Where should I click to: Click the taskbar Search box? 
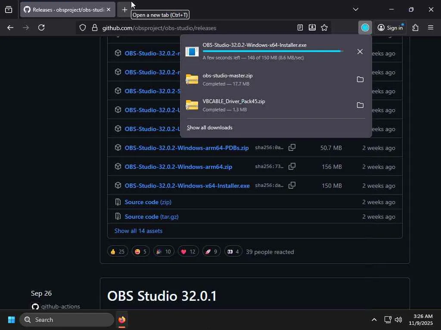tap(67, 320)
